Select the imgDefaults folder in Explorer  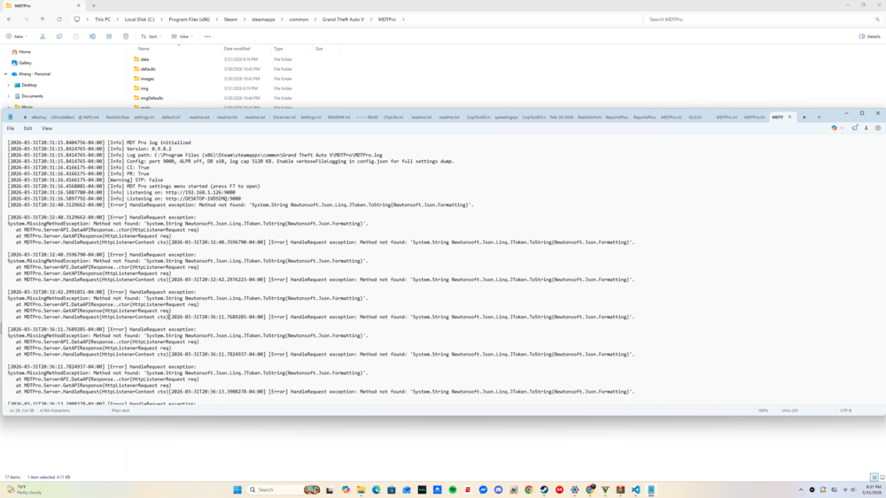point(152,98)
